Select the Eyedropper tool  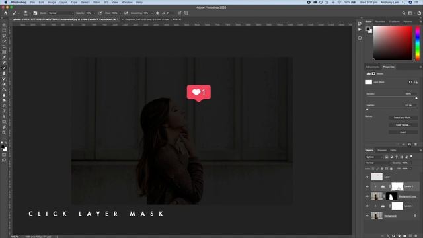4,58
